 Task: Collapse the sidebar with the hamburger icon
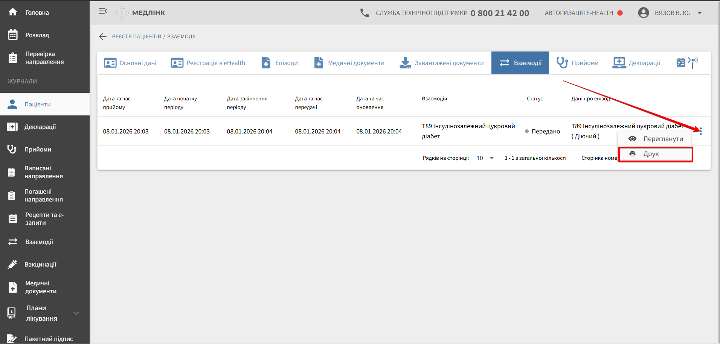click(103, 11)
